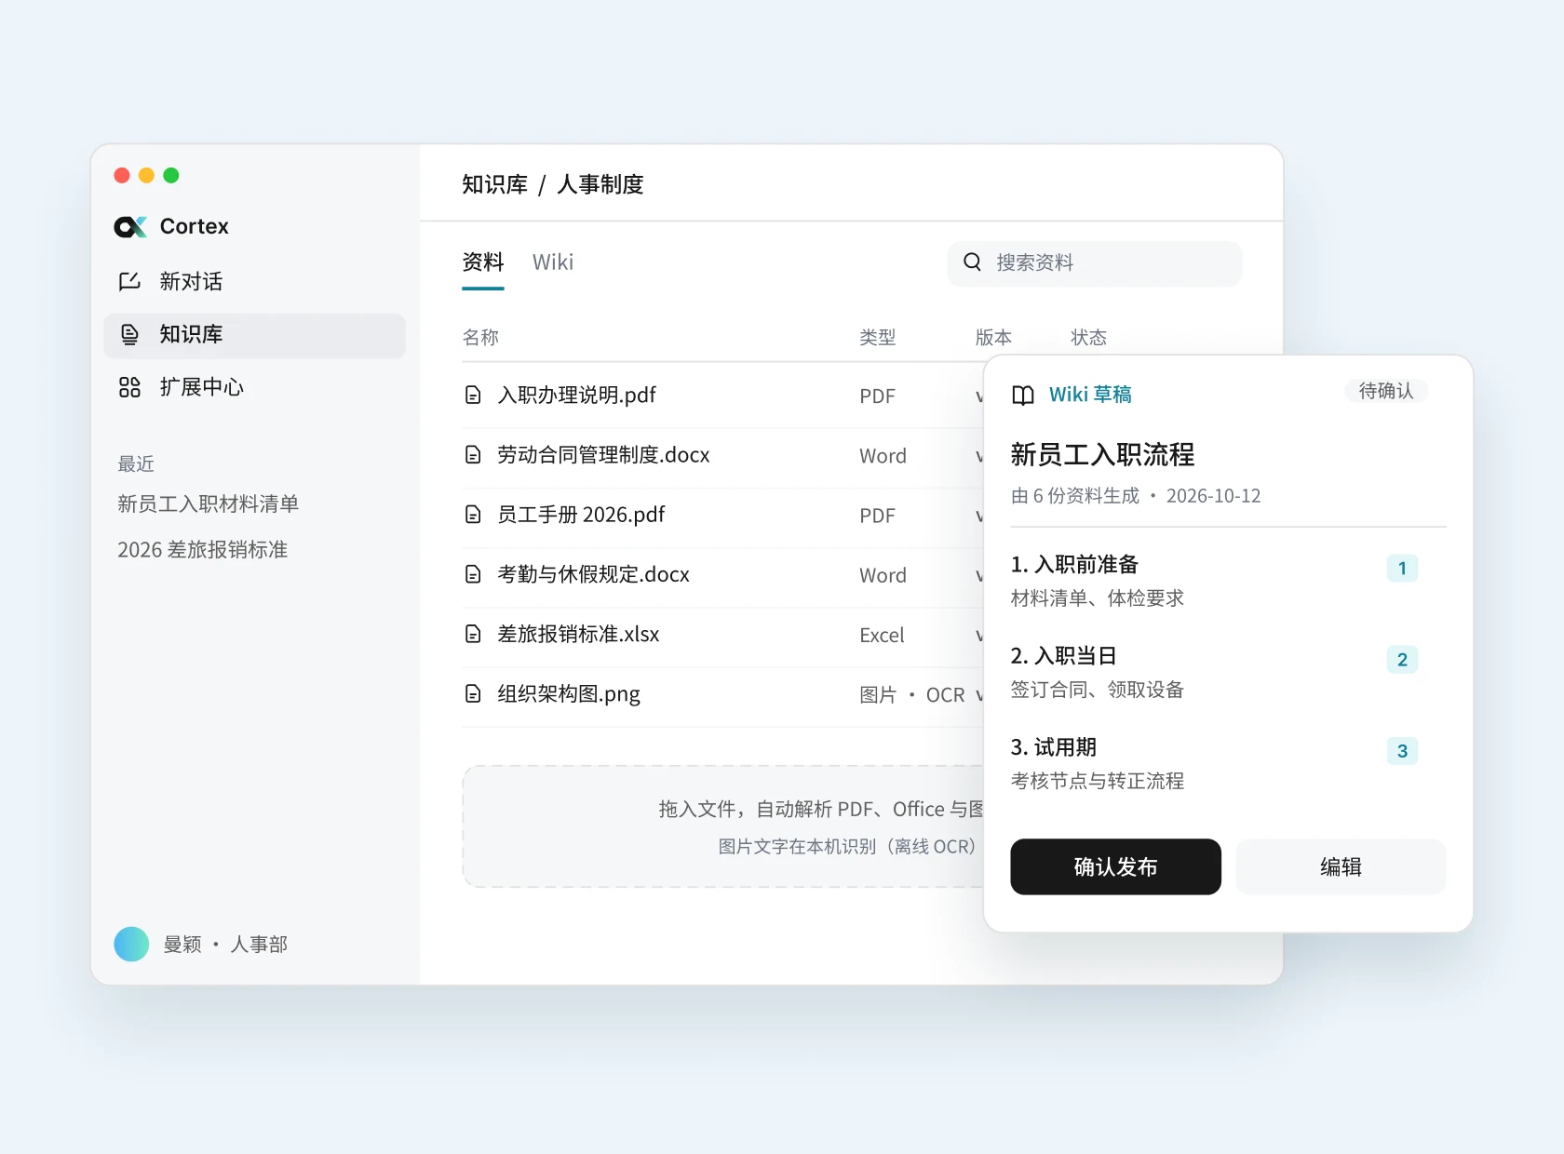This screenshot has width=1564, height=1154.
Task: Click file icon beside 组织架构图.png
Action: pos(473,693)
